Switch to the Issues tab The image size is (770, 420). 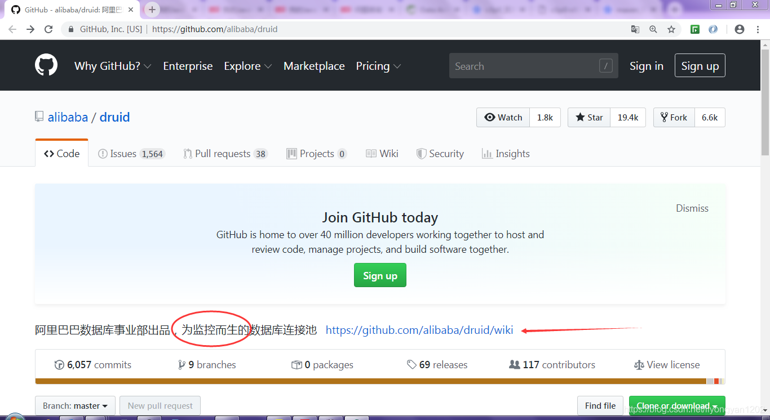tap(131, 154)
